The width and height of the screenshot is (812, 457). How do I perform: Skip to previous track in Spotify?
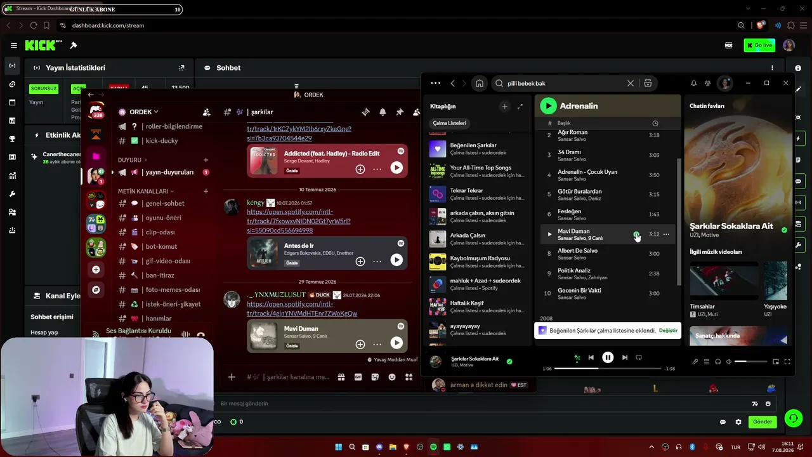tap(591, 357)
